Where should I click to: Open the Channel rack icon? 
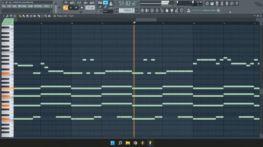[152, 11]
